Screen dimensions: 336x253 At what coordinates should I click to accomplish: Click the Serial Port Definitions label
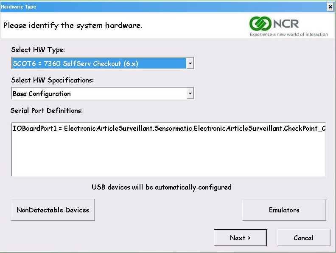(x=47, y=110)
